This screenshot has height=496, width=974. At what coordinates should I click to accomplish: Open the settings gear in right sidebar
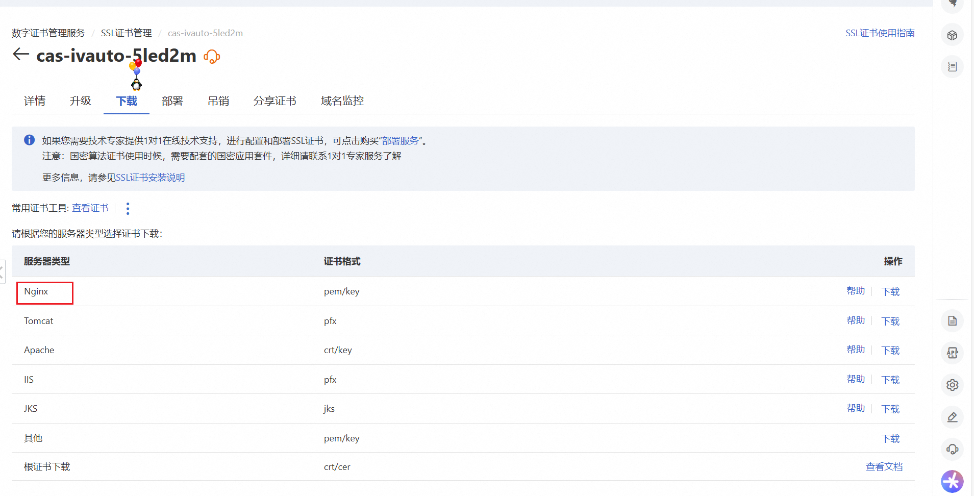pos(952,385)
